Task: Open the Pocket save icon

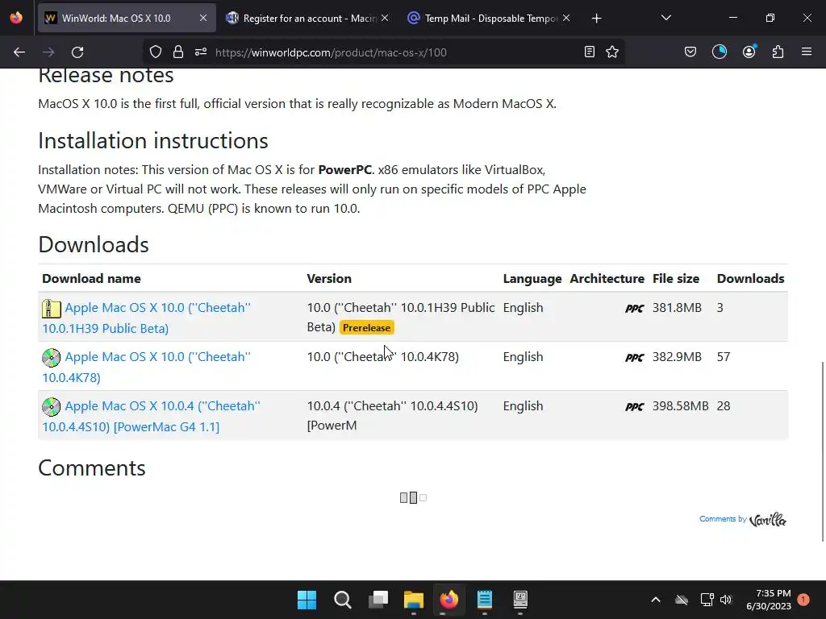Action: coord(690,52)
